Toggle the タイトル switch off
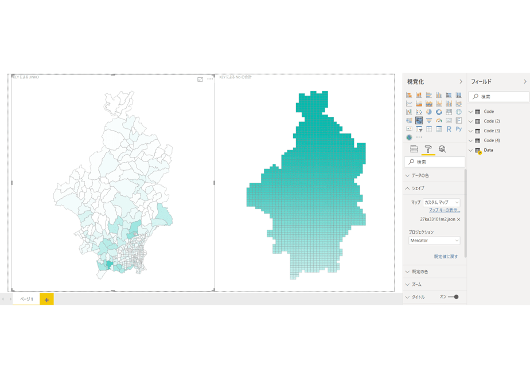The width and height of the screenshot is (530, 378). coord(453,297)
